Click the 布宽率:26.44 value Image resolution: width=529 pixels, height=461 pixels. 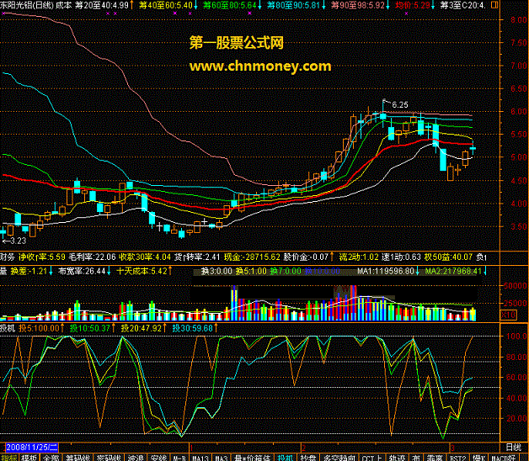coord(82,271)
